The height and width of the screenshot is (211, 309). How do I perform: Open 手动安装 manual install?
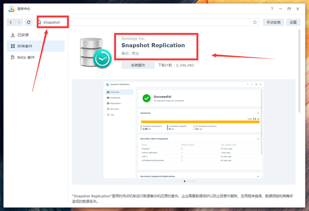[273, 22]
